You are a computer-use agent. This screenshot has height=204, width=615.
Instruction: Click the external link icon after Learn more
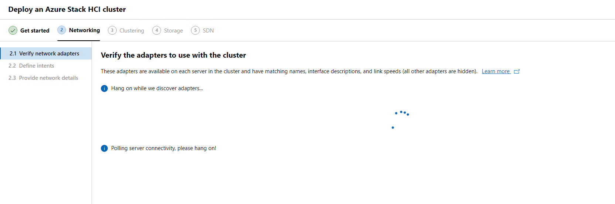pyautogui.click(x=517, y=72)
